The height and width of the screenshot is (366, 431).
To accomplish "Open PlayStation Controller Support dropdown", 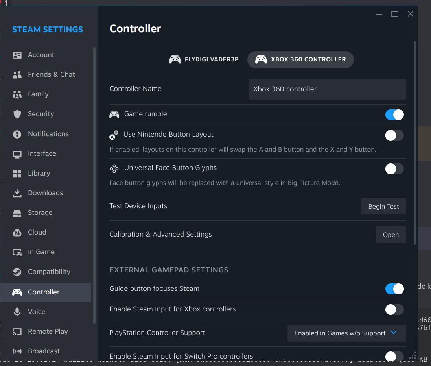I will tap(346, 333).
